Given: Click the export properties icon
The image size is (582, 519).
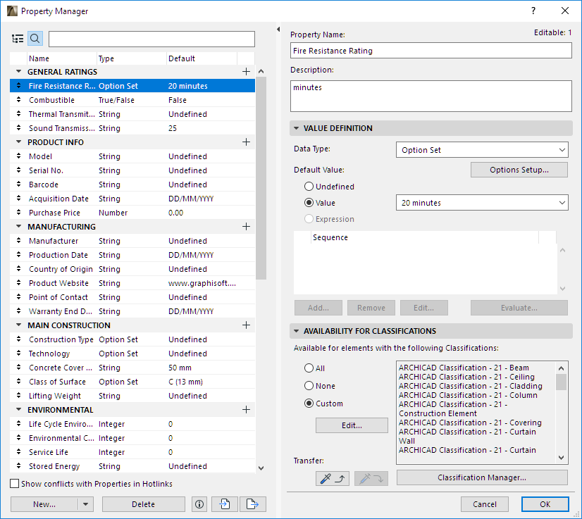Looking at the screenshot, I should 252,504.
